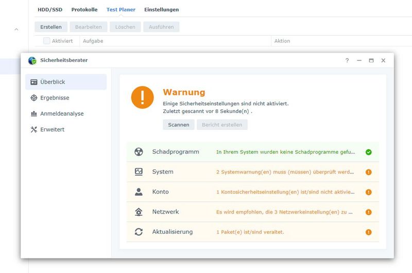Image resolution: width=412 pixels, height=273 pixels.
Task: Open the Einstellungen tab
Action: tap(162, 10)
